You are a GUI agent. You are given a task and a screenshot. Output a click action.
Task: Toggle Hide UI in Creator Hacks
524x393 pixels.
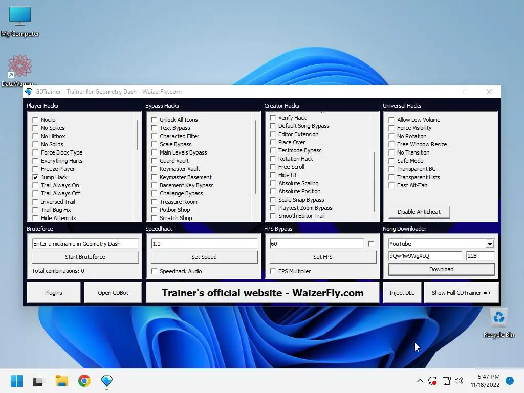click(273, 175)
